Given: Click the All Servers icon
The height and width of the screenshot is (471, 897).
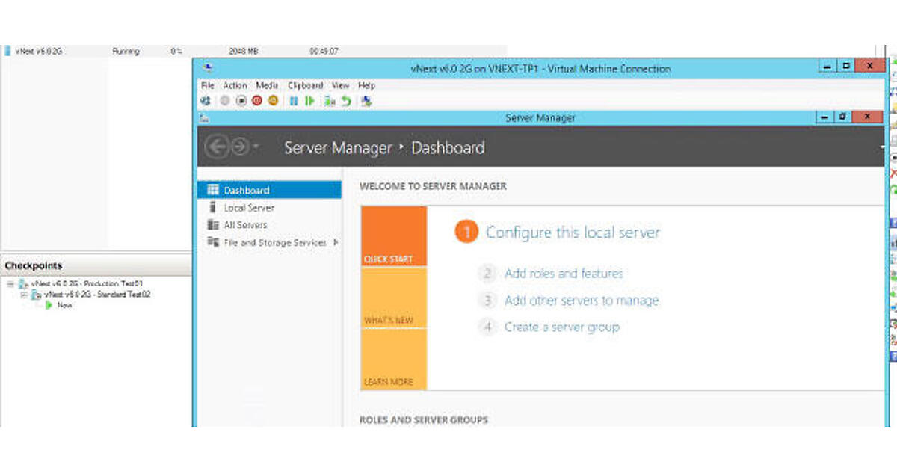Looking at the screenshot, I should (x=212, y=225).
